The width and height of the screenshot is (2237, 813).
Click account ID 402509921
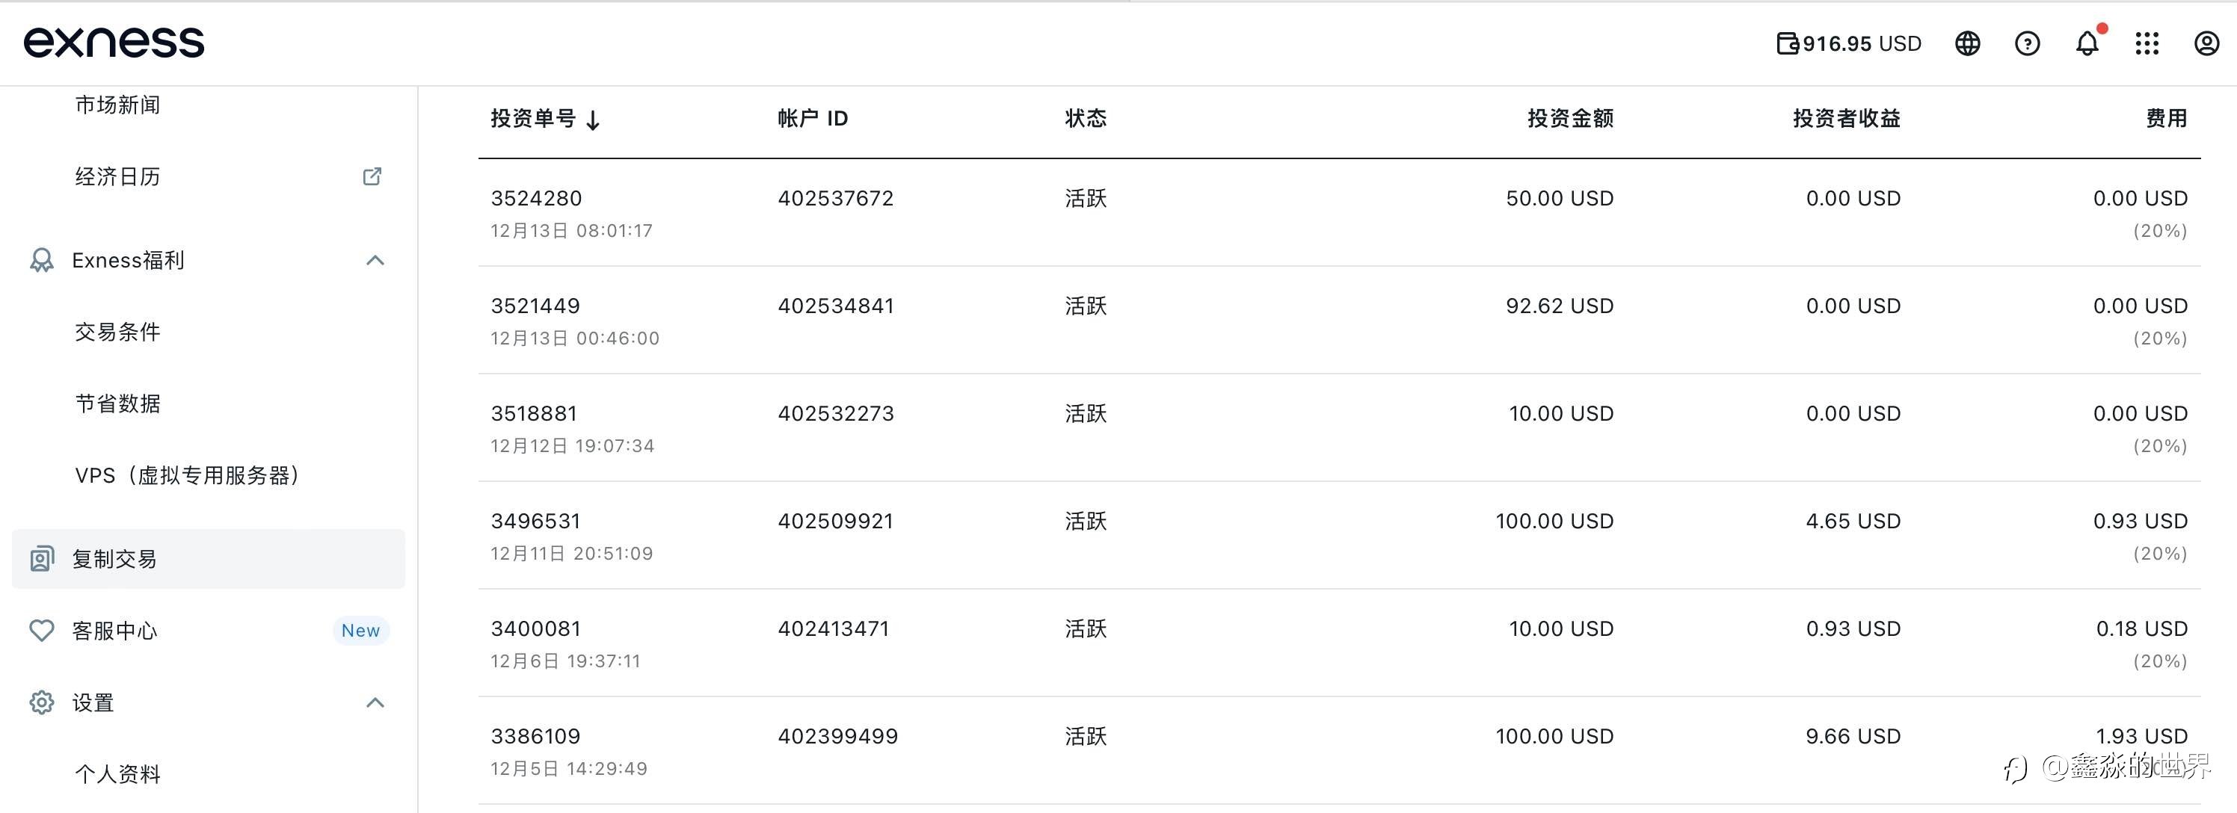coord(834,522)
